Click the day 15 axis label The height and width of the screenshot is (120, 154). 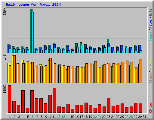click(x=72, y=117)
